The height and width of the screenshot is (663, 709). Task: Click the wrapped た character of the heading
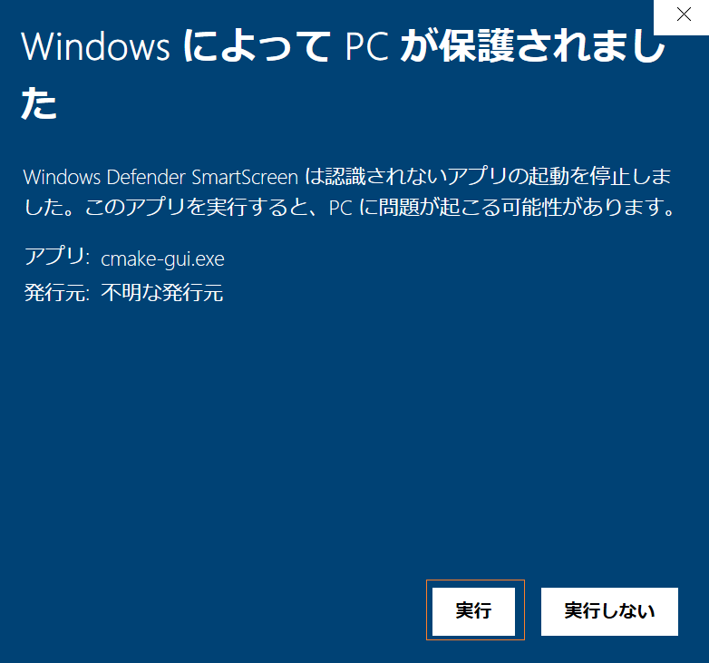(x=39, y=103)
